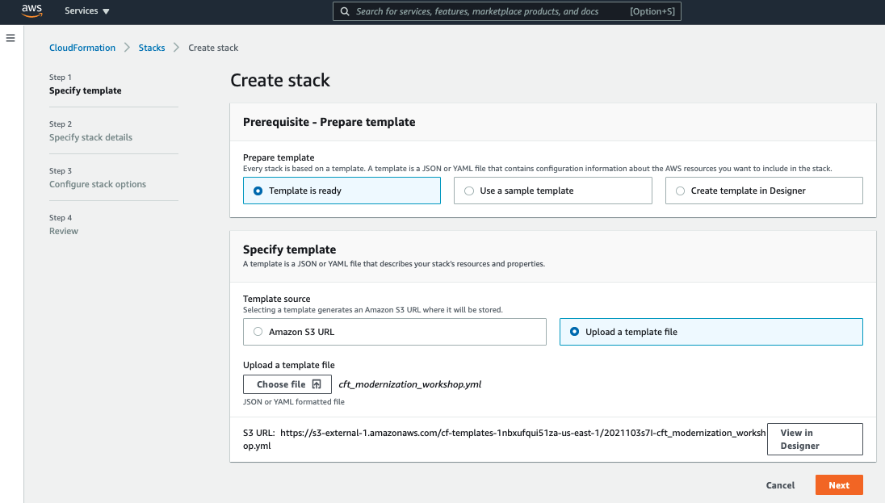
Task: Click Step 3 Configure stack options
Action: (97, 178)
